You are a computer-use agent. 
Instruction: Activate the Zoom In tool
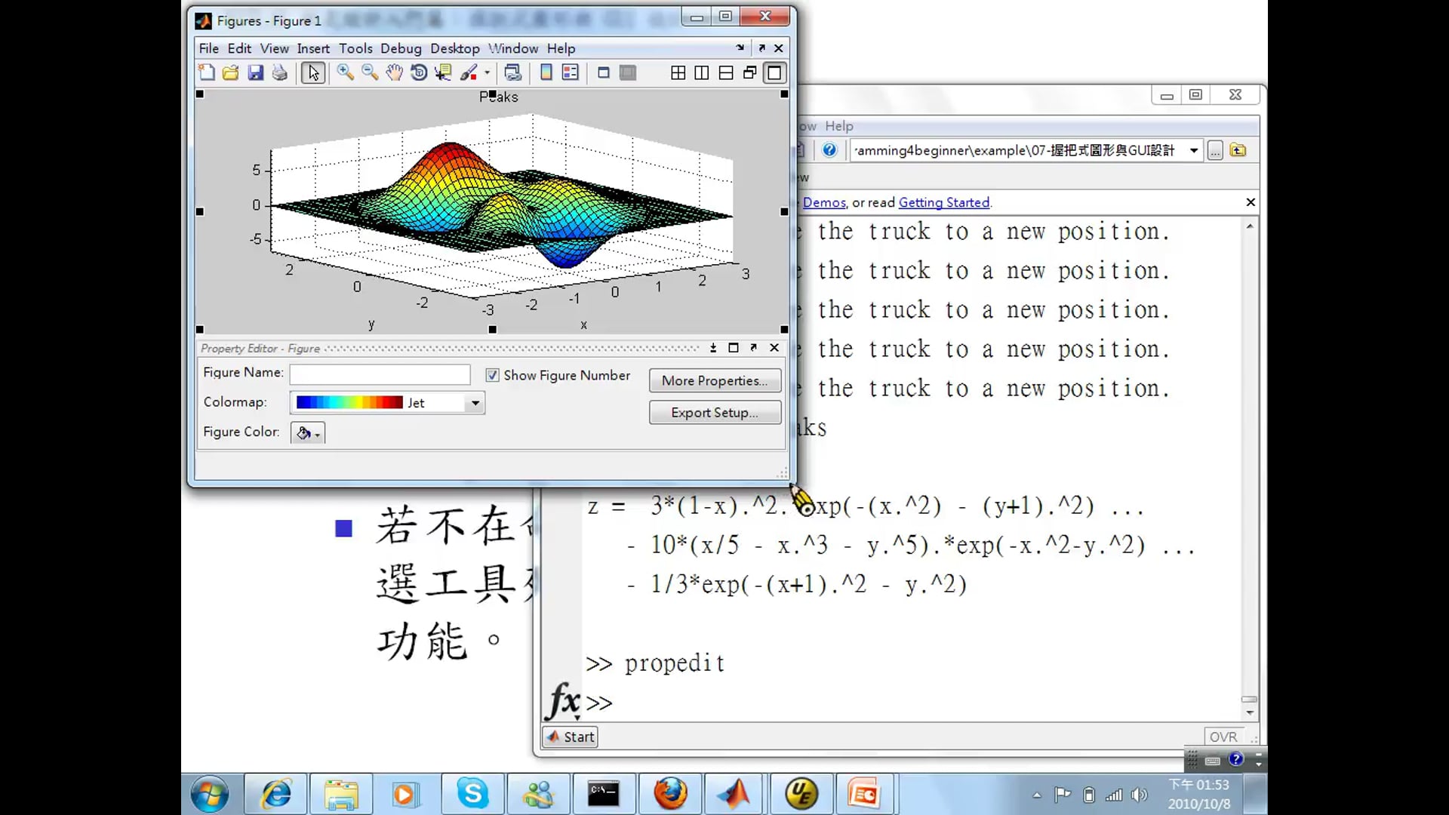[x=346, y=72]
